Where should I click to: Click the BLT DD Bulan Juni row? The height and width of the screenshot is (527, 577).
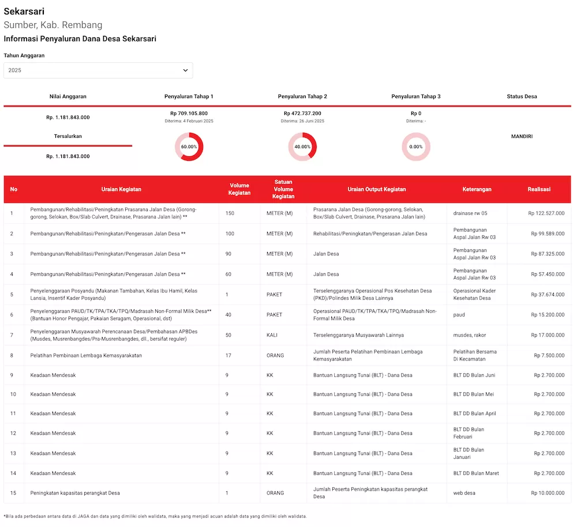coord(474,375)
